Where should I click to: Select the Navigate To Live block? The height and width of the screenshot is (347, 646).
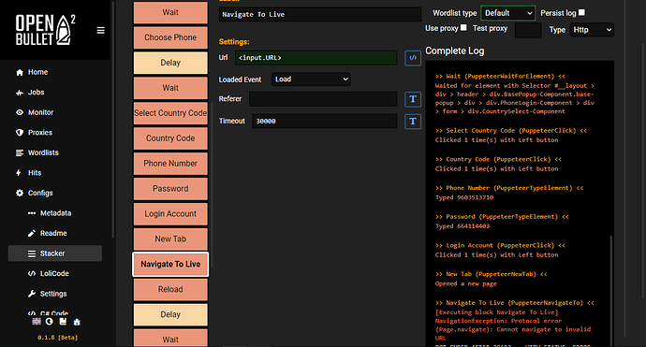tap(170, 264)
